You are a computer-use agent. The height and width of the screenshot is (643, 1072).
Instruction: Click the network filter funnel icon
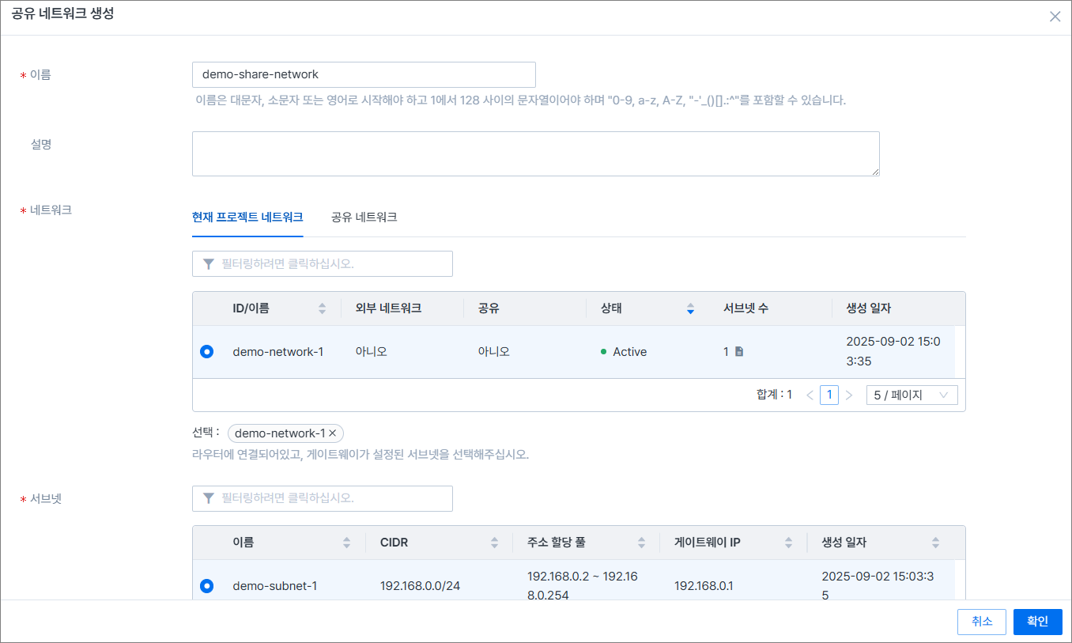(x=209, y=264)
